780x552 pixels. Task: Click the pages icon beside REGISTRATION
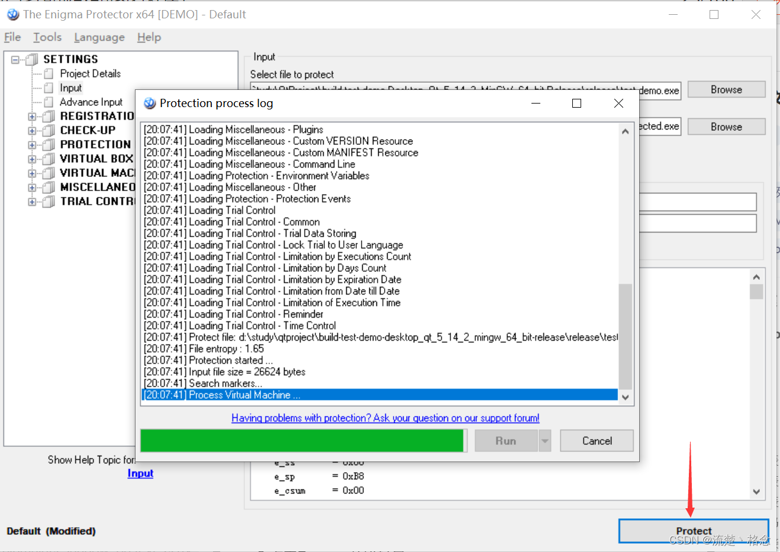[x=49, y=116]
